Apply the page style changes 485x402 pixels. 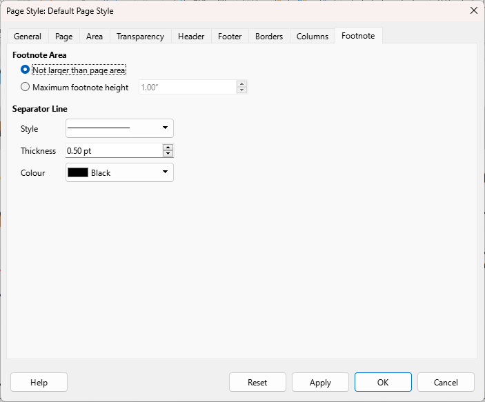[x=320, y=382]
